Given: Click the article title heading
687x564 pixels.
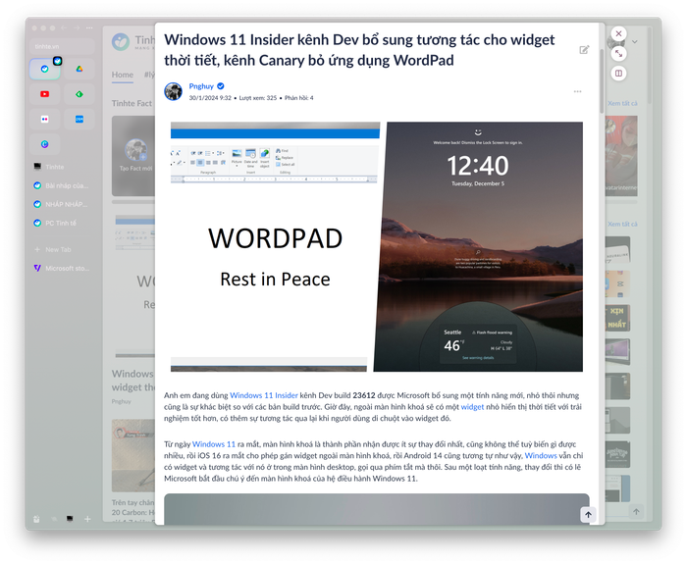Looking at the screenshot, I should [359, 49].
